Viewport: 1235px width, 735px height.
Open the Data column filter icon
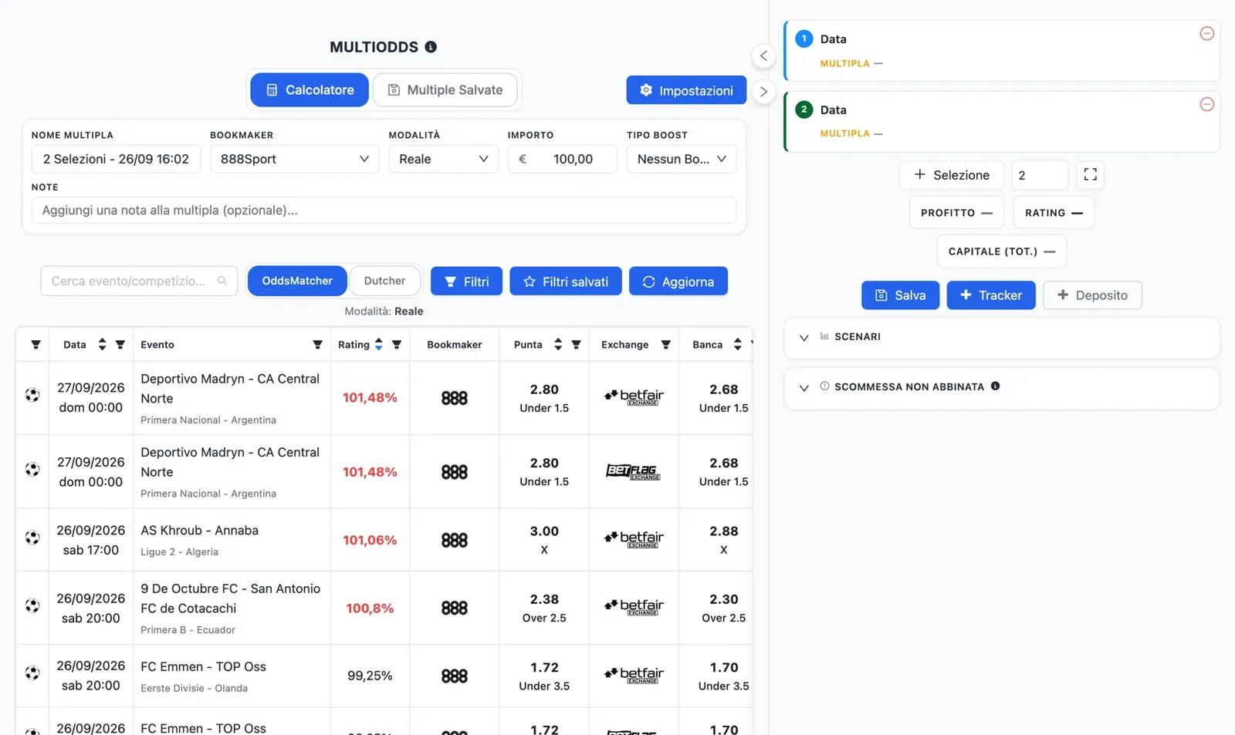coord(120,345)
